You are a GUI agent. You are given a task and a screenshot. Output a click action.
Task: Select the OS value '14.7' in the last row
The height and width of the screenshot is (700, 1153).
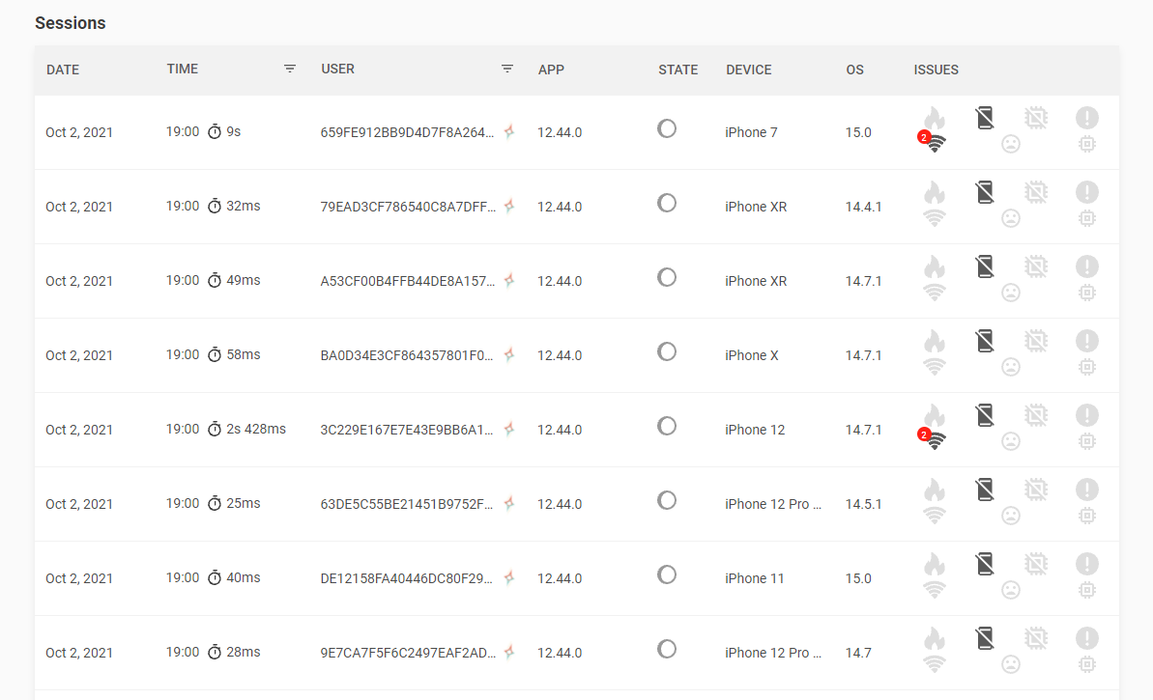pyautogui.click(x=858, y=653)
